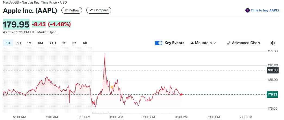Open the Time to buy AAPL? link
This screenshot has height=120, width=284.
[x=265, y=10]
